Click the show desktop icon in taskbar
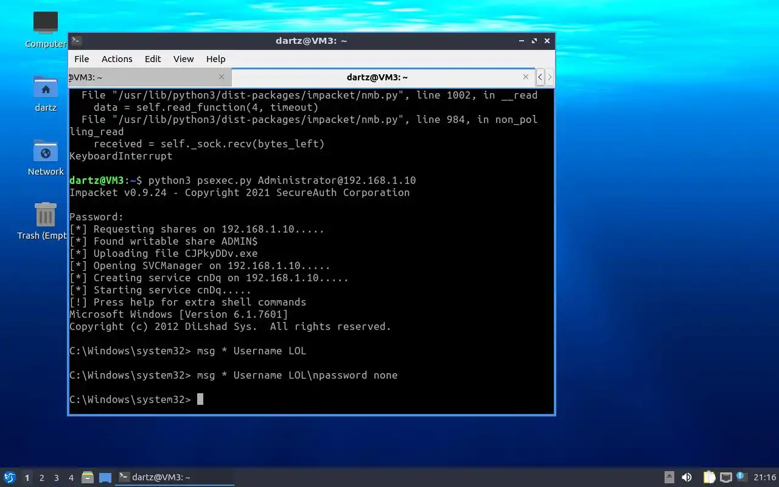 click(105, 477)
